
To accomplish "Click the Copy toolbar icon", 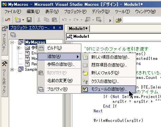I will coord(46,20).
